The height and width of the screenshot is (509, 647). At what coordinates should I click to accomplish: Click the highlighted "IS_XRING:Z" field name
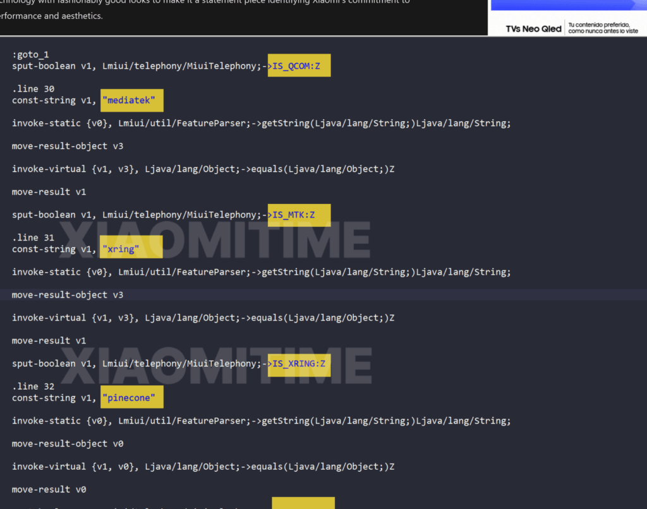click(299, 365)
